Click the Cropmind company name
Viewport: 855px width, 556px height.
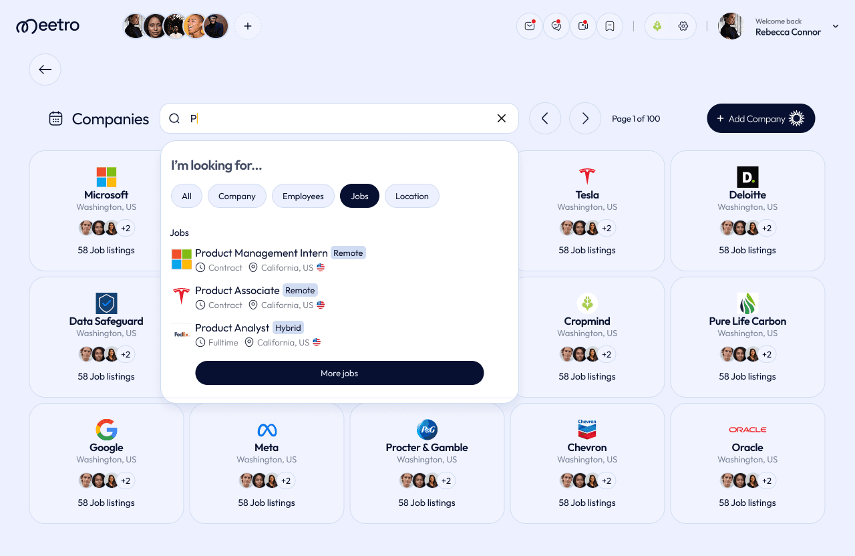click(587, 321)
